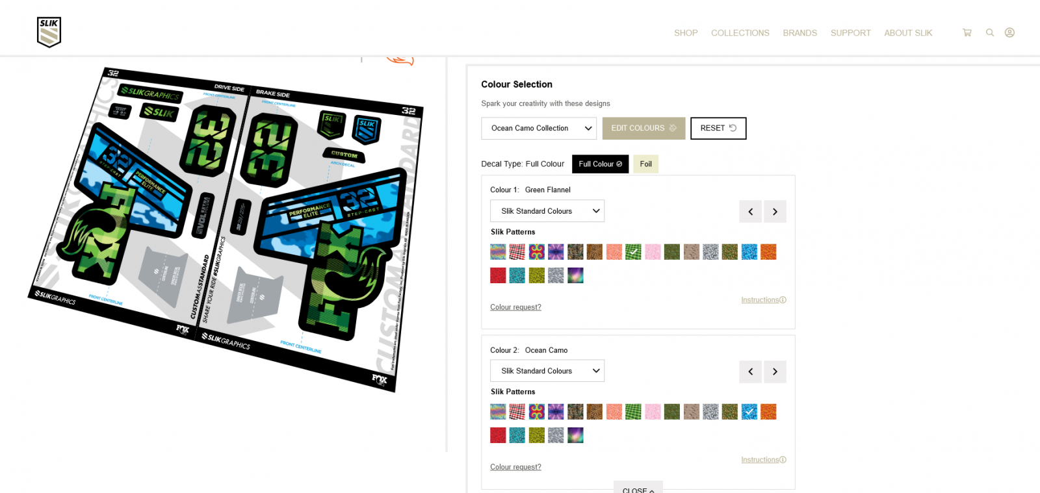
Task: Switch decal type to Foil
Action: [x=645, y=164]
